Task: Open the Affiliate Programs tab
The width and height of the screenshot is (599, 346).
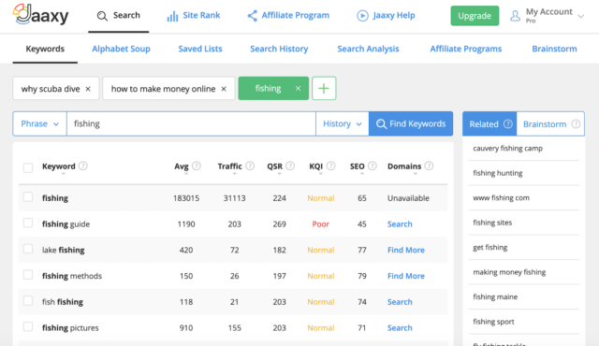Action: pyautogui.click(x=466, y=49)
